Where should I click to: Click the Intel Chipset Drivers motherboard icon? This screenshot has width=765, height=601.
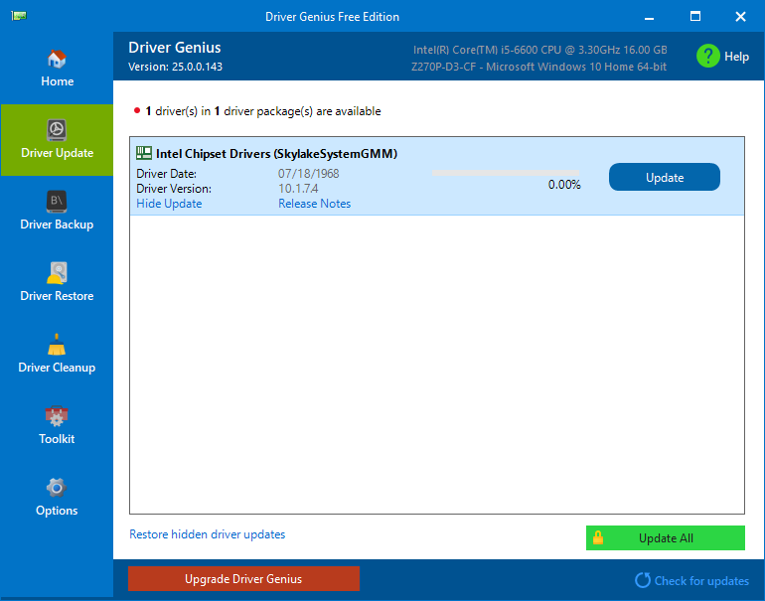(x=144, y=153)
